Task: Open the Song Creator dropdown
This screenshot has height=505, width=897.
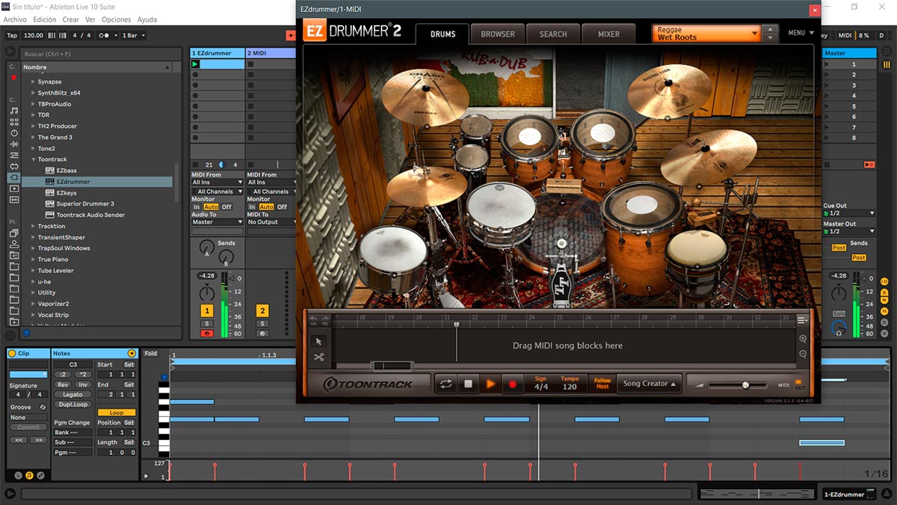Action: click(649, 384)
